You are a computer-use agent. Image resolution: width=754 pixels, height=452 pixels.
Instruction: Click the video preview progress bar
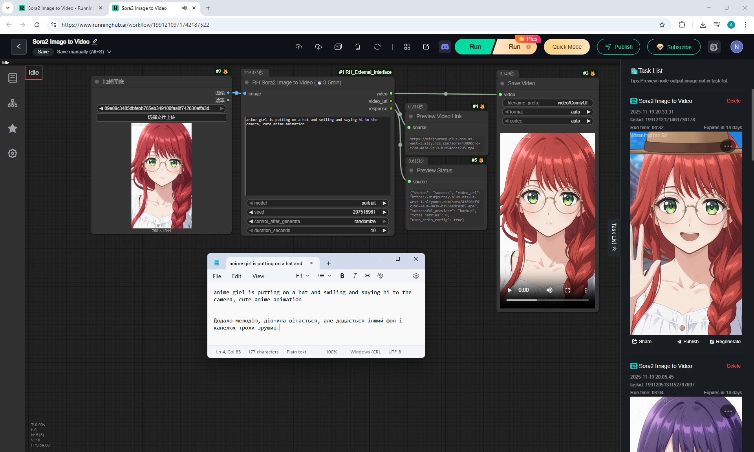pyautogui.click(x=547, y=300)
